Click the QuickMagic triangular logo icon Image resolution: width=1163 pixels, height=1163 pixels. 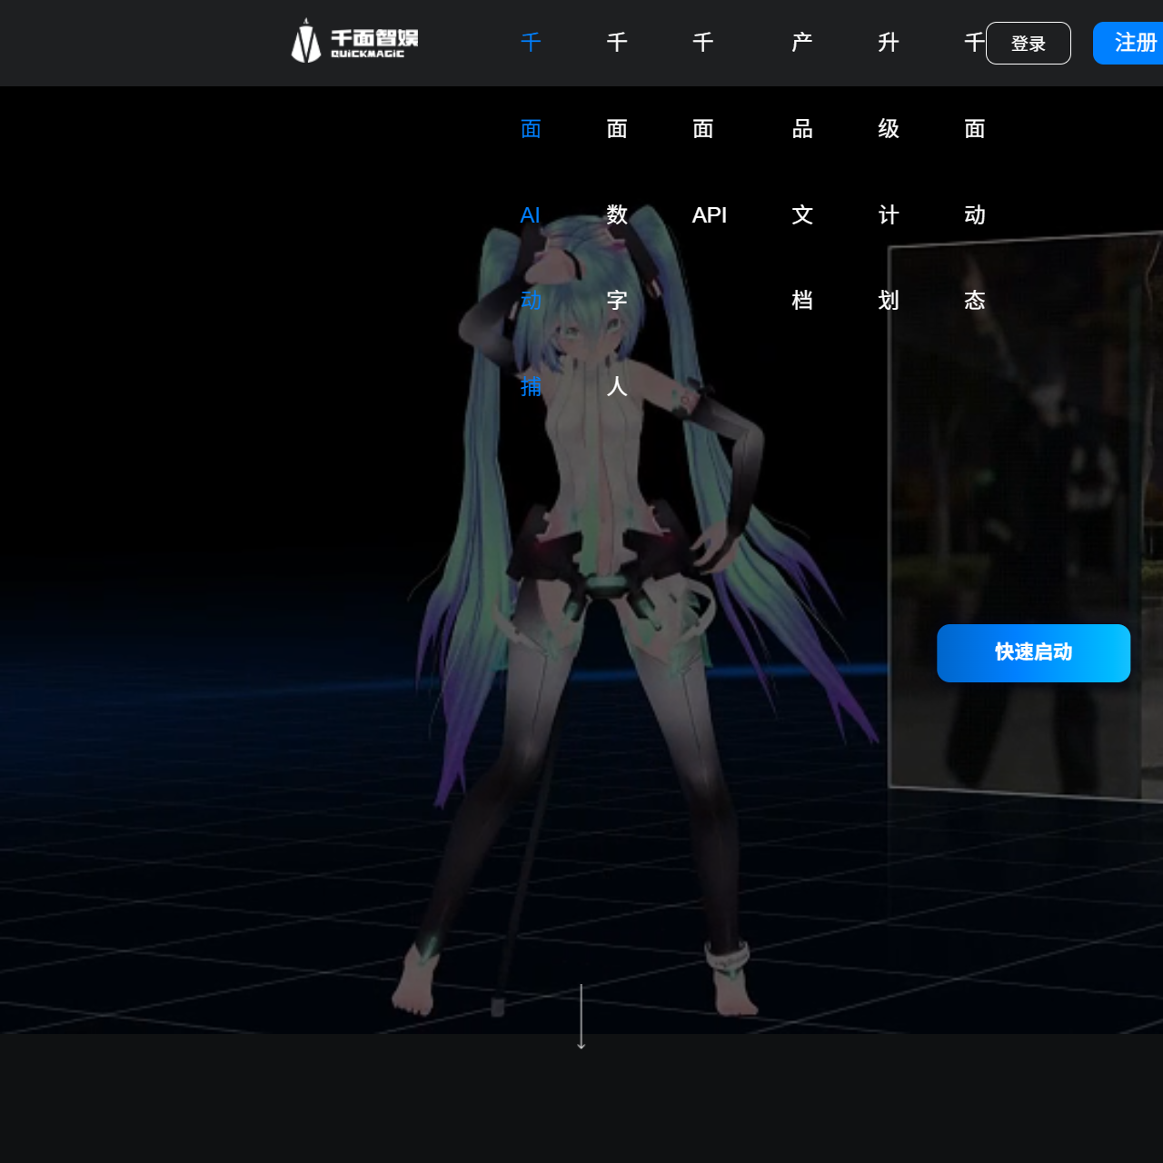(x=305, y=42)
